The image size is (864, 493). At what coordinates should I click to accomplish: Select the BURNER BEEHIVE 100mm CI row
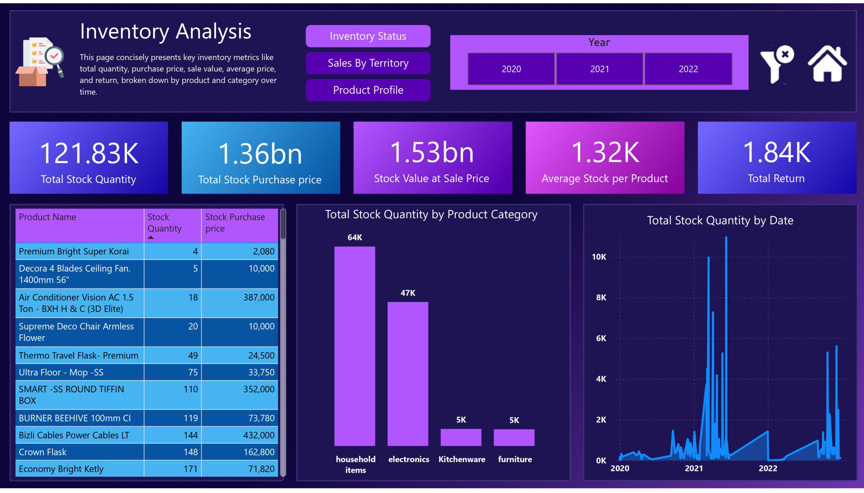click(x=147, y=418)
